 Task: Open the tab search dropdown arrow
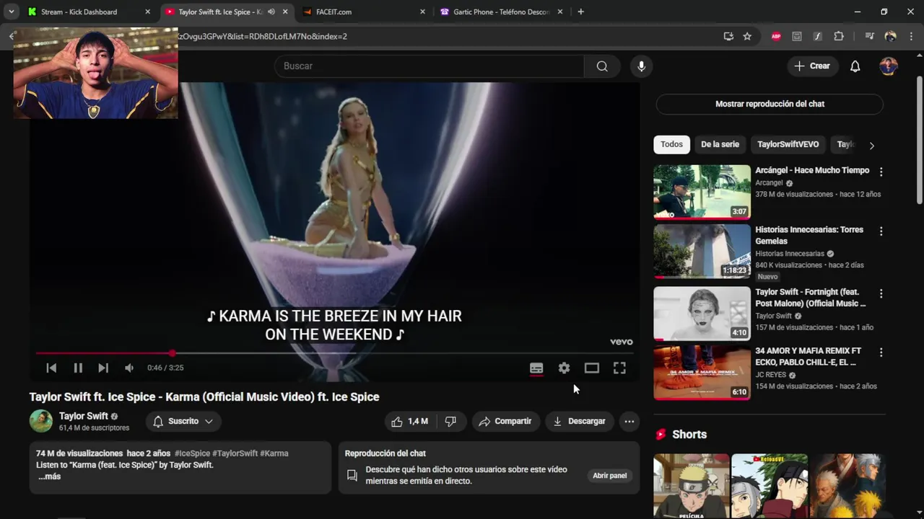(x=11, y=12)
